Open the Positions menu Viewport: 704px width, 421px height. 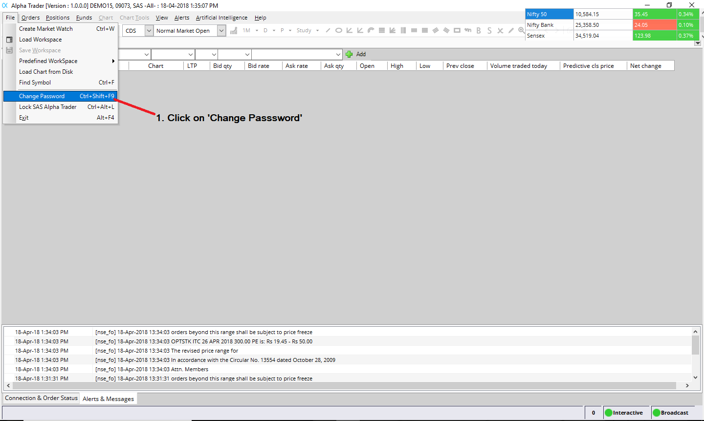click(58, 18)
